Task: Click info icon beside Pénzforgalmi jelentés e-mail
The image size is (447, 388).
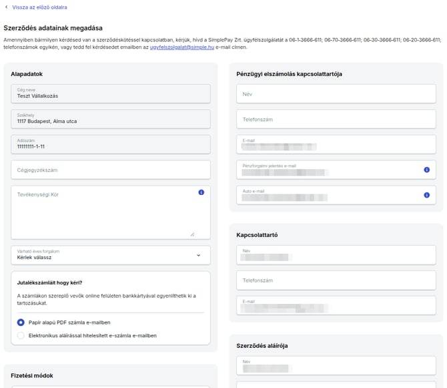Action: tap(427, 170)
